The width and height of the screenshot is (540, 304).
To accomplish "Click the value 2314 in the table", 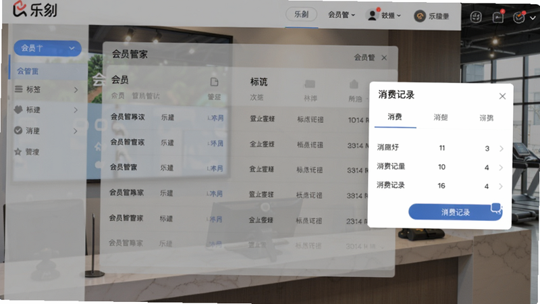I will [354, 222].
